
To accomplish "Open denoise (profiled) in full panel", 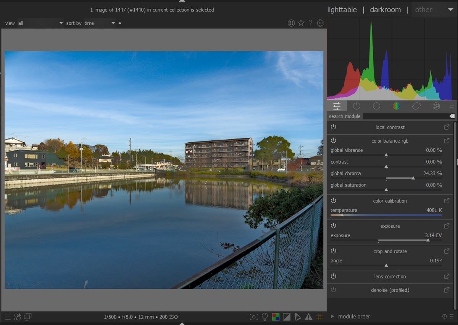I will [447, 290].
